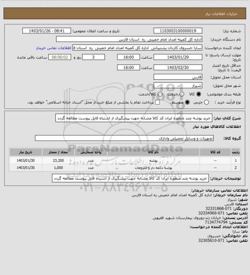
Task: Click the request creator field سارا خسروی
Action: [x=137, y=48]
